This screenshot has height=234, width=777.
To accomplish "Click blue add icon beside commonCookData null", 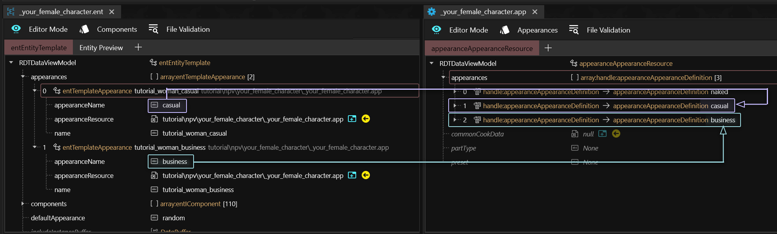I will [603, 134].
